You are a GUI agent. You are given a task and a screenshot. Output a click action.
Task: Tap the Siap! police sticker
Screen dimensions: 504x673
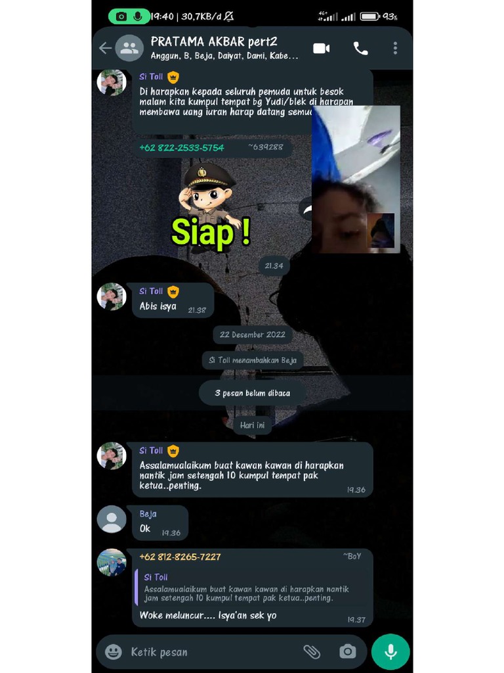pos(211,206)
